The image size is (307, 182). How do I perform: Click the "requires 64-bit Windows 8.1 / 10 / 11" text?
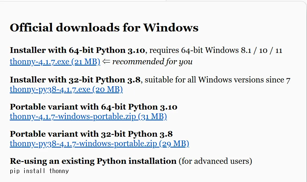(x=216, y=50)
